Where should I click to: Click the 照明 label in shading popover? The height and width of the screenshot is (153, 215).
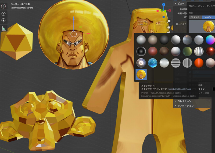[191, 13]
